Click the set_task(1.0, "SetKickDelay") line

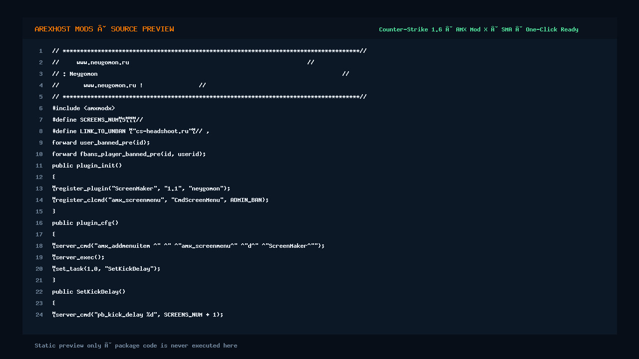[x=106, y=269]
